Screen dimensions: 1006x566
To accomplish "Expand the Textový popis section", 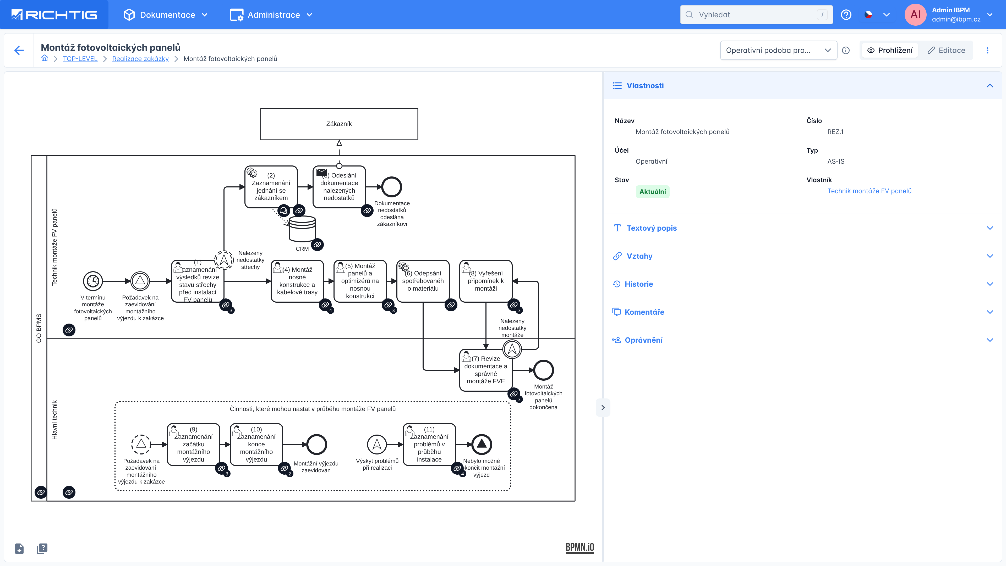I will coord(651,228).
